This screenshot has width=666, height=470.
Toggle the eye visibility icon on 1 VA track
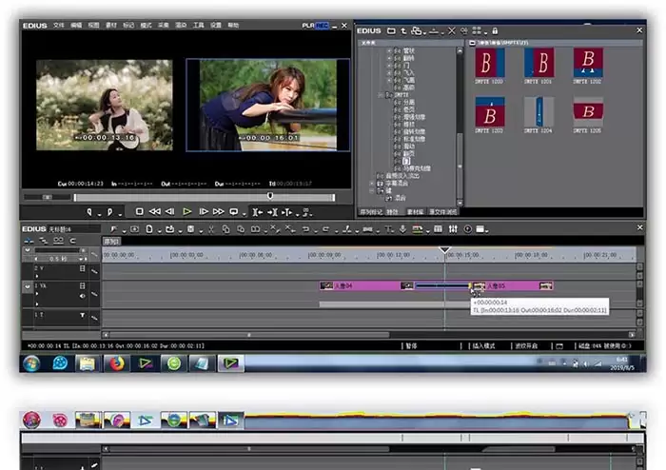[x=83, y=296]
